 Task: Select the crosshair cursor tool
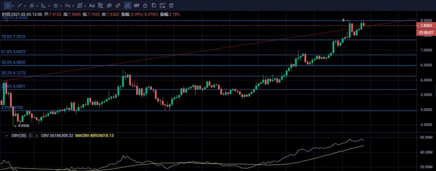(7, 6)
